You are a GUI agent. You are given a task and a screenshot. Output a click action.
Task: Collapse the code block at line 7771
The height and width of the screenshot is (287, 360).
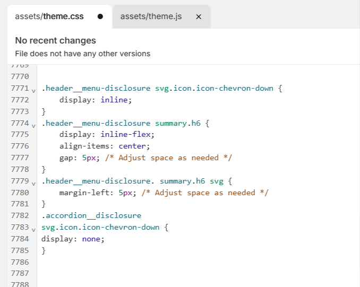pyautogui.click(x=33, y=90)
